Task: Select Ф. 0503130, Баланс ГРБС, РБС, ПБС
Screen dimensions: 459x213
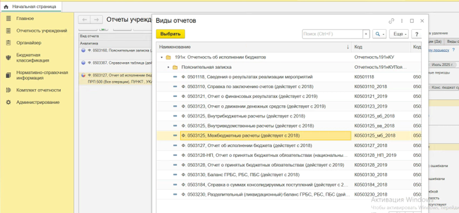Action: point(240,175)
